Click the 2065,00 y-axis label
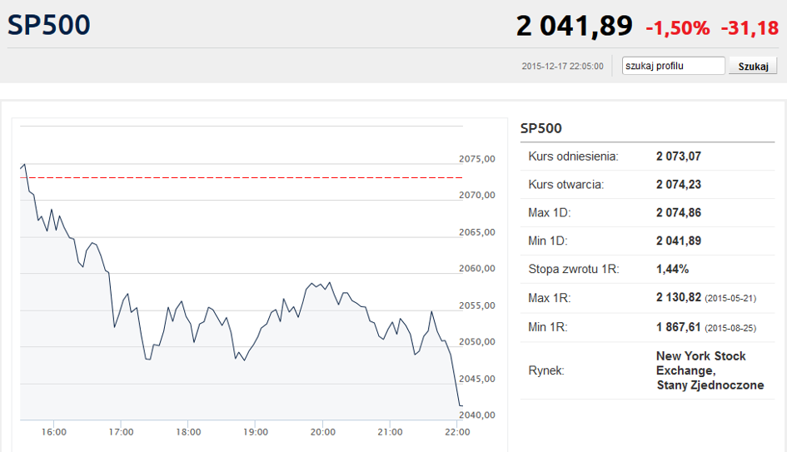The height and width of the screenshot is (452, 787). click(477, 232)
